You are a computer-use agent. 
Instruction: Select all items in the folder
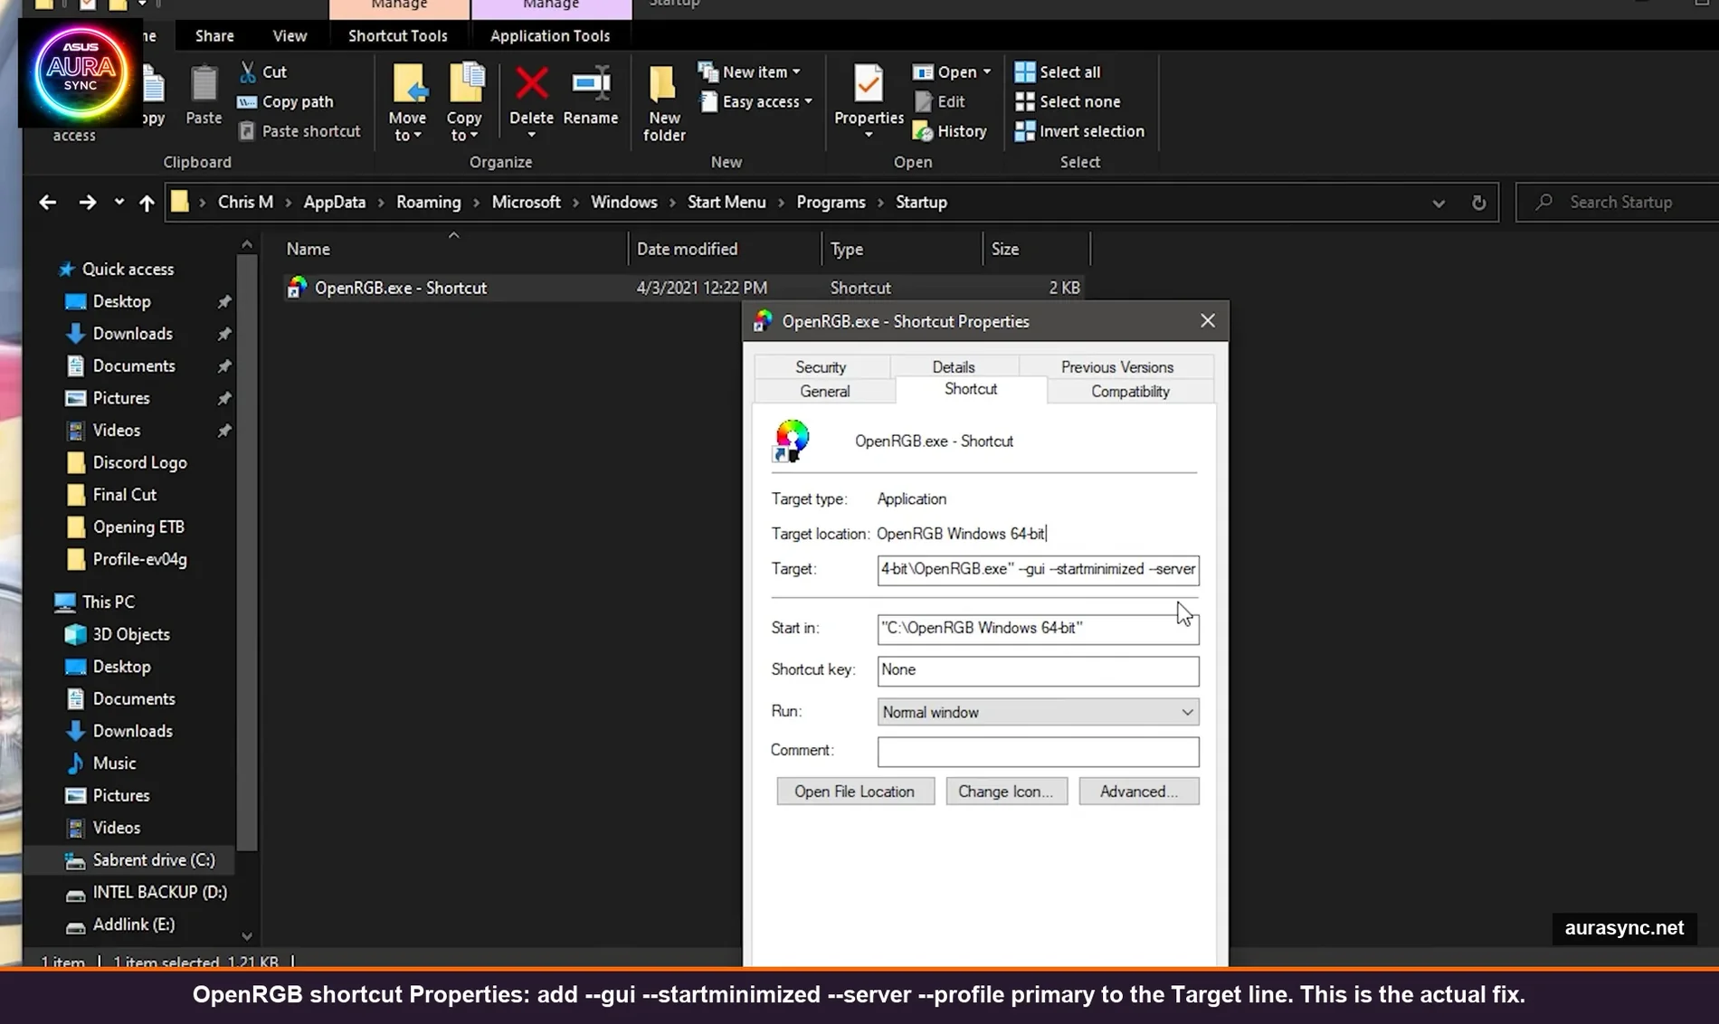(1057, 71)
